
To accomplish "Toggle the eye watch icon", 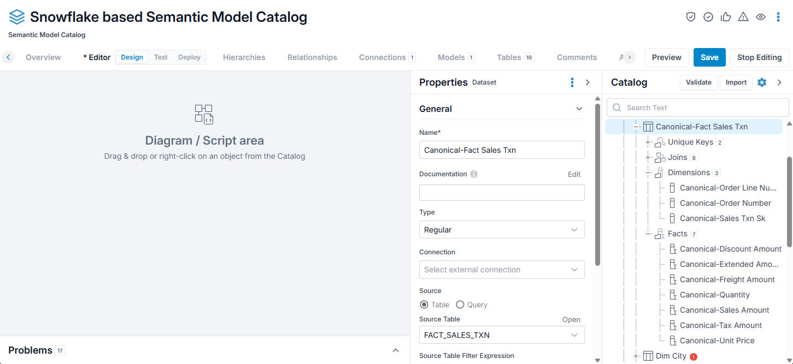I will click(761, 17).
